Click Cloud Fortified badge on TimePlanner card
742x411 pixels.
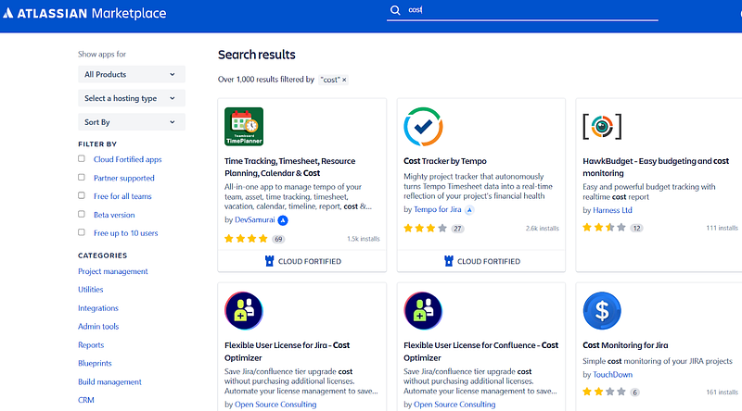[302, 261]
